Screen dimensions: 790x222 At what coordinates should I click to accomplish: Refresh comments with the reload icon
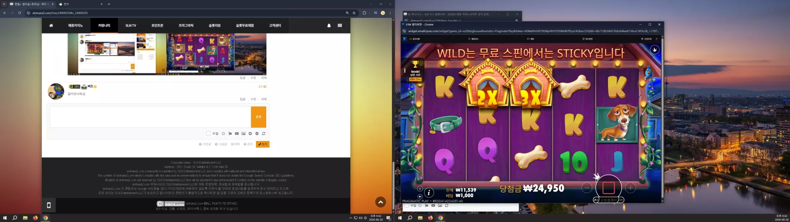click(263, 134)
